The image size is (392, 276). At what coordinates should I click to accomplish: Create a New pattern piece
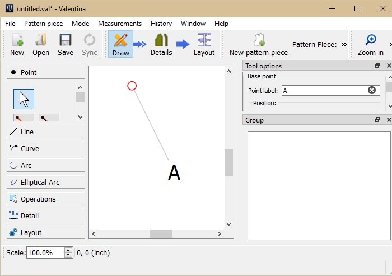(259, 44)
